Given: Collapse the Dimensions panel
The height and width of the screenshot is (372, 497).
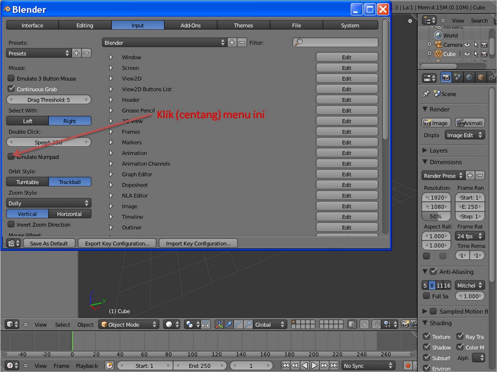Looking at the screenshot, I should [x=425, y=162].
